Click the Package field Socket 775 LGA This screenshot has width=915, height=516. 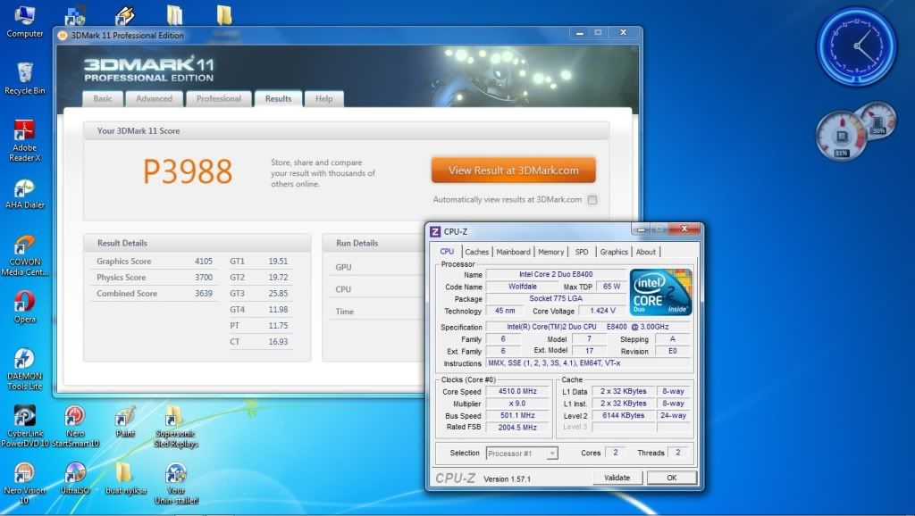tap(556, 298)
